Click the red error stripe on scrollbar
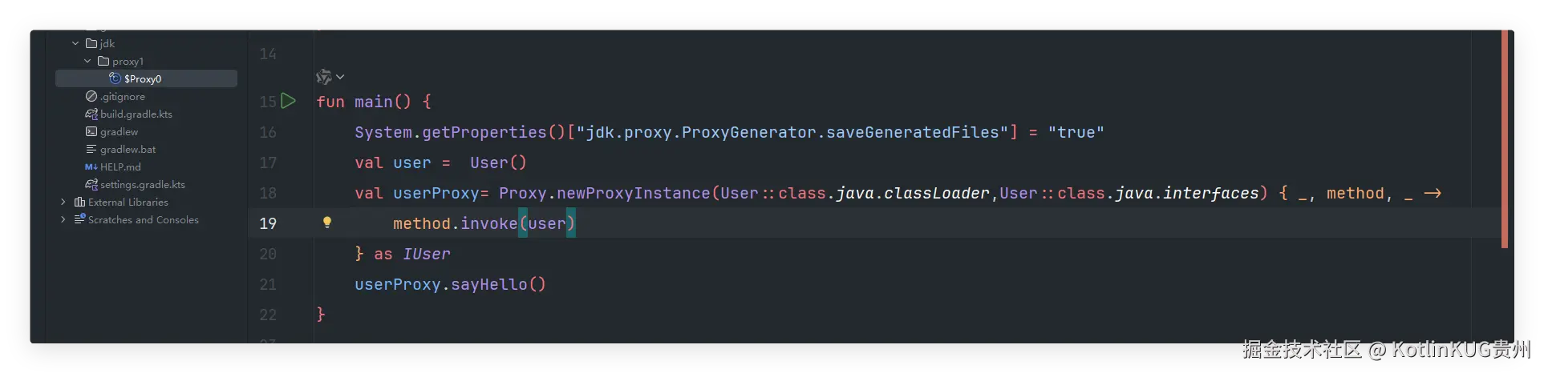 1505,139
